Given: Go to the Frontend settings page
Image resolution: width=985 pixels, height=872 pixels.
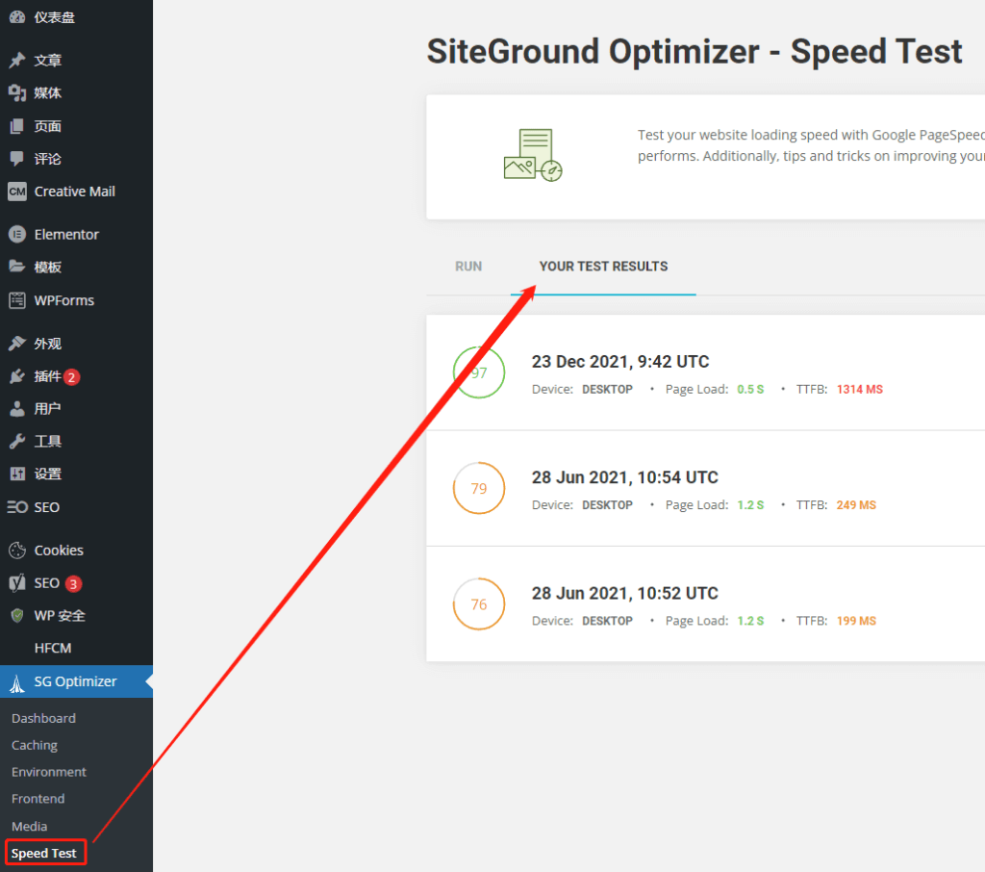Looking at the screenshot, I should click(x=38, y=799).
